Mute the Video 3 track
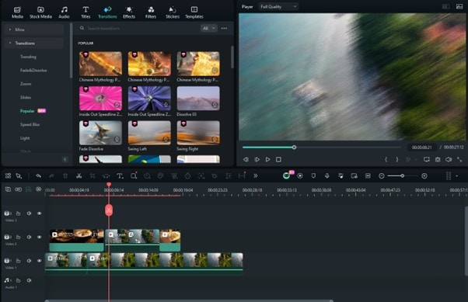The width and height of the screenshot is (468, 302). point(29,213)
